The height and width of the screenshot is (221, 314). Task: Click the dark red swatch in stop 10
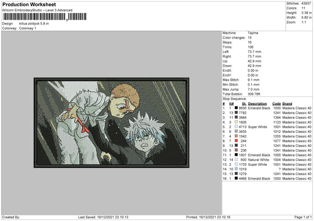(x=236, y=150)
